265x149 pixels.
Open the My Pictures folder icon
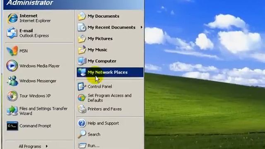tap(82, 38)
